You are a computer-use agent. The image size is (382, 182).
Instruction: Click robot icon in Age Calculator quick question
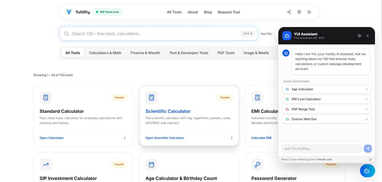pyautogui.click(x=287, y=89)
